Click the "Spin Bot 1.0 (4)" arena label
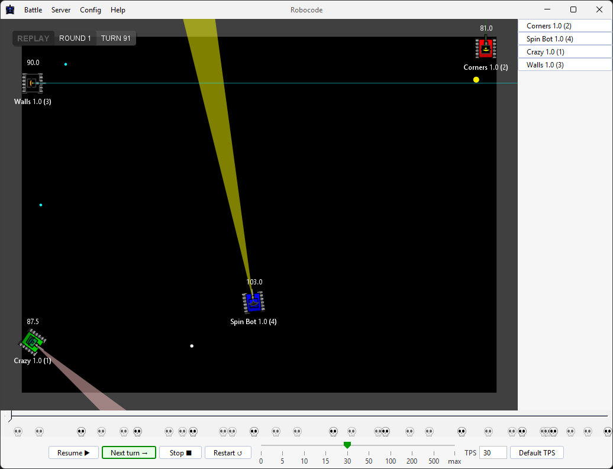Viewport: 613px width, 469px height. (253, 322)
